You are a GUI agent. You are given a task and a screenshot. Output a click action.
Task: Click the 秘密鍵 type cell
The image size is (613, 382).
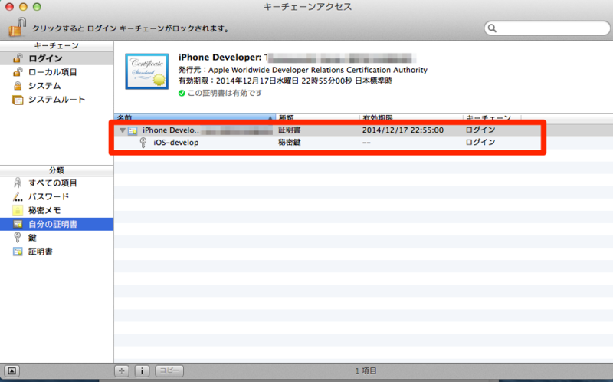(x=290, y=143)
